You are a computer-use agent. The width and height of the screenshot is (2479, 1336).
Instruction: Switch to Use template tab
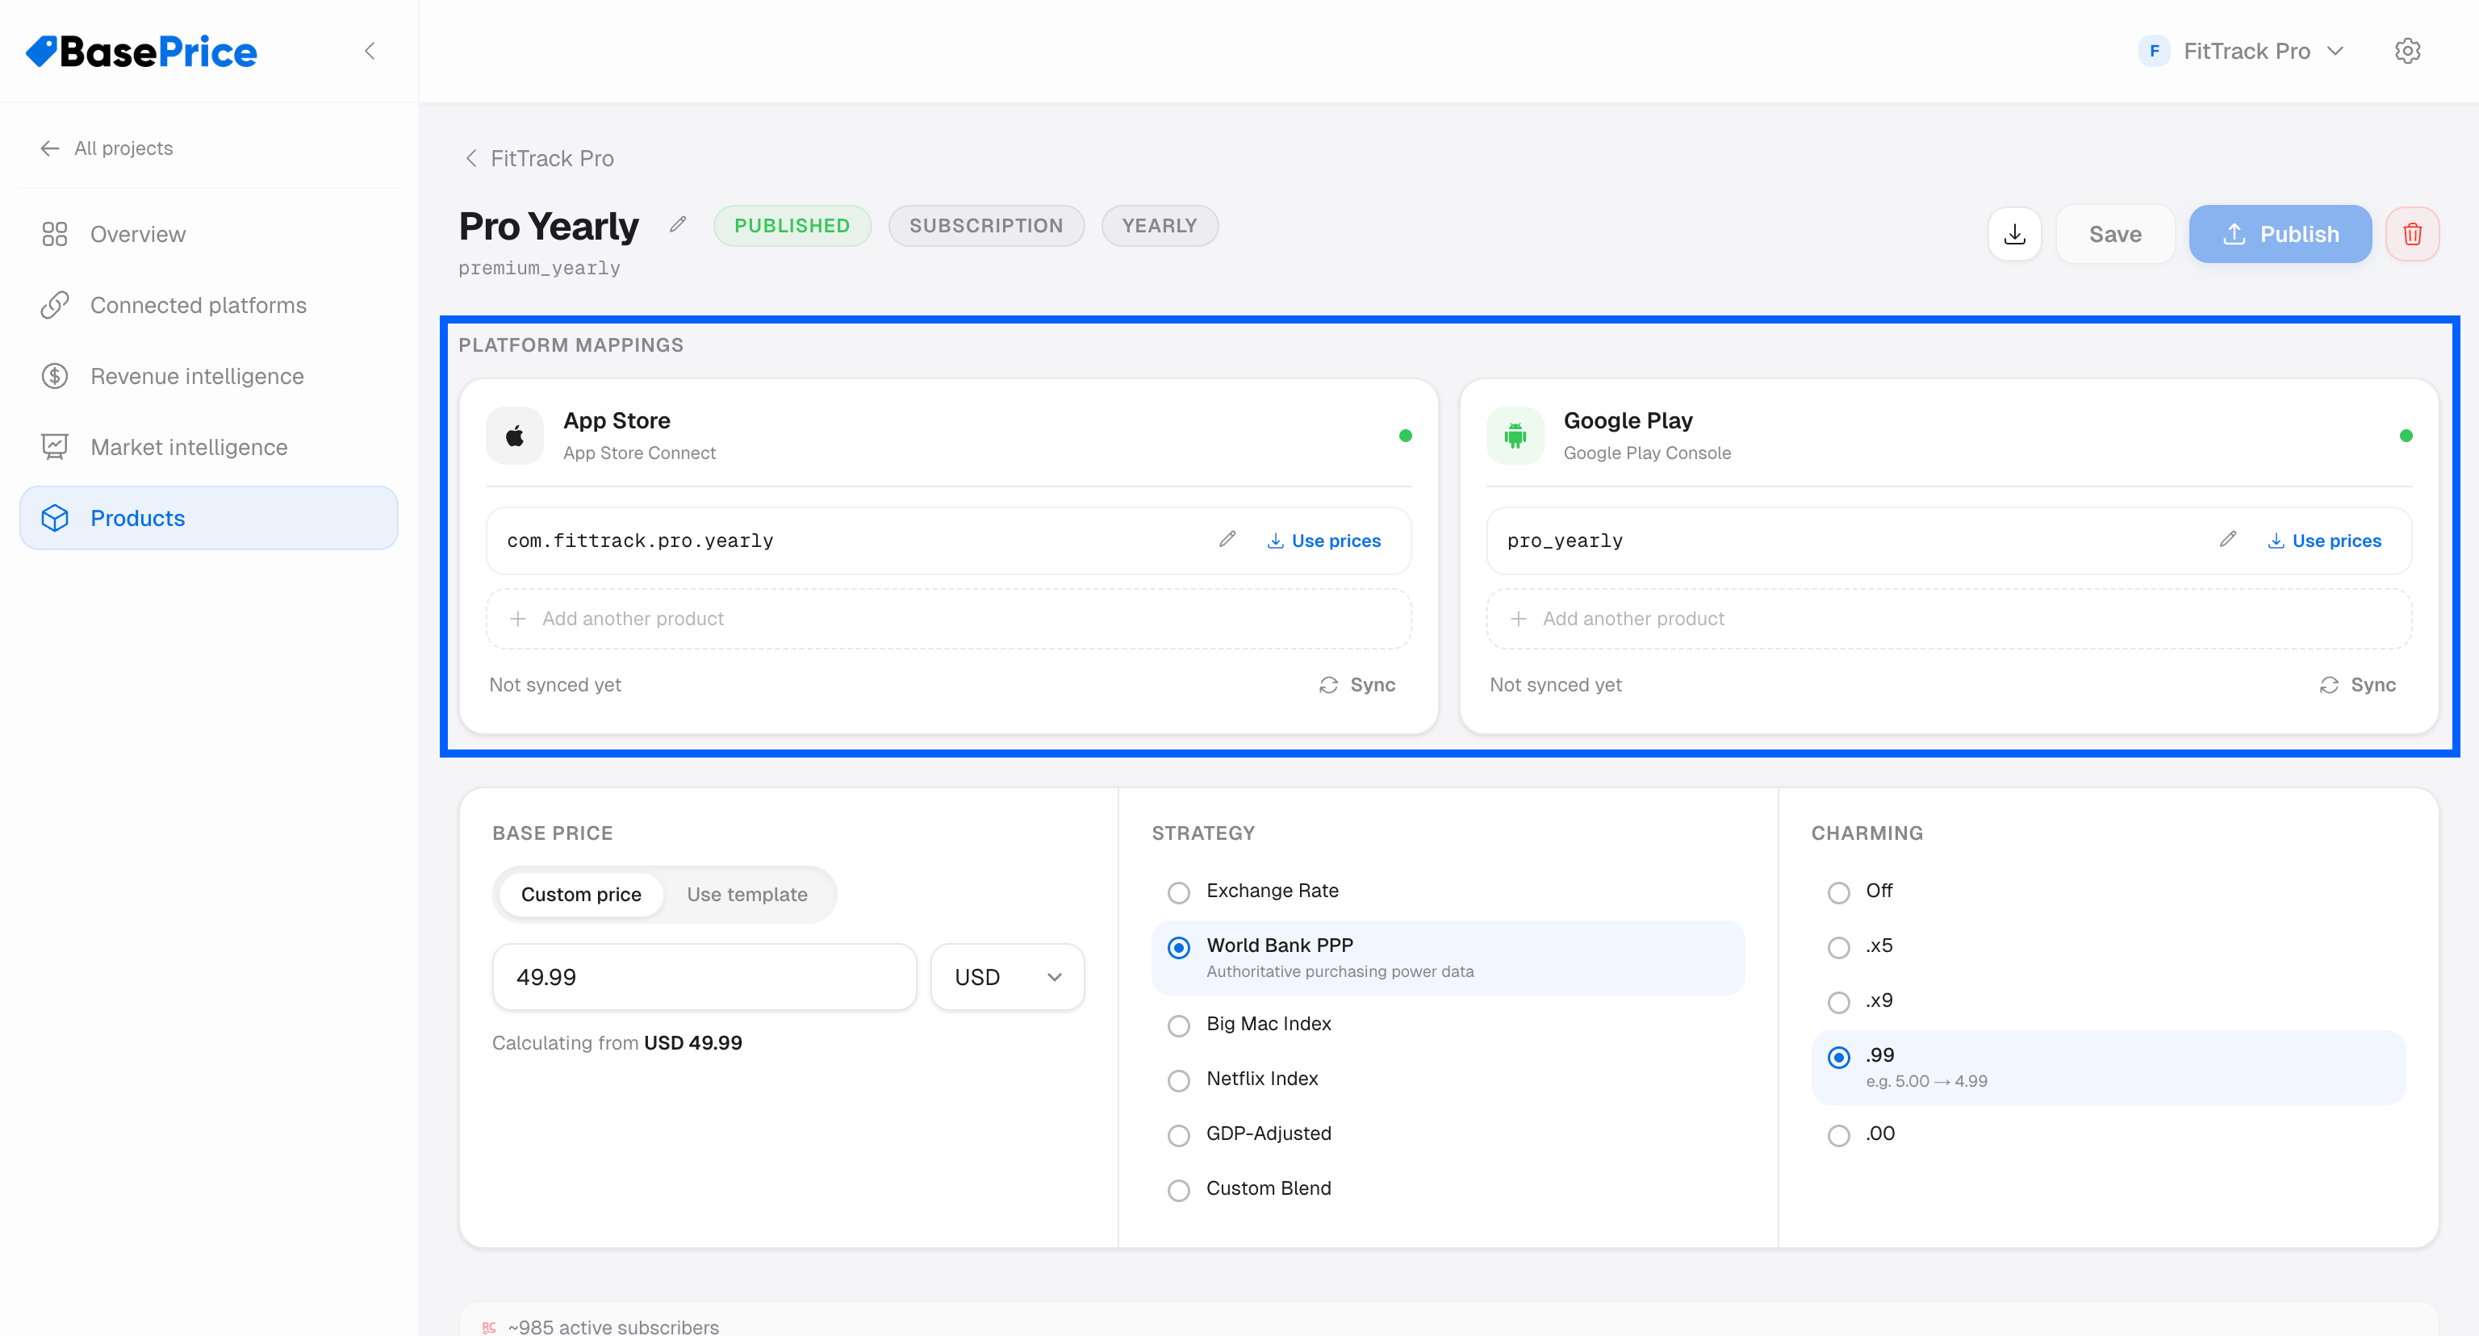[x=746, y=895]
